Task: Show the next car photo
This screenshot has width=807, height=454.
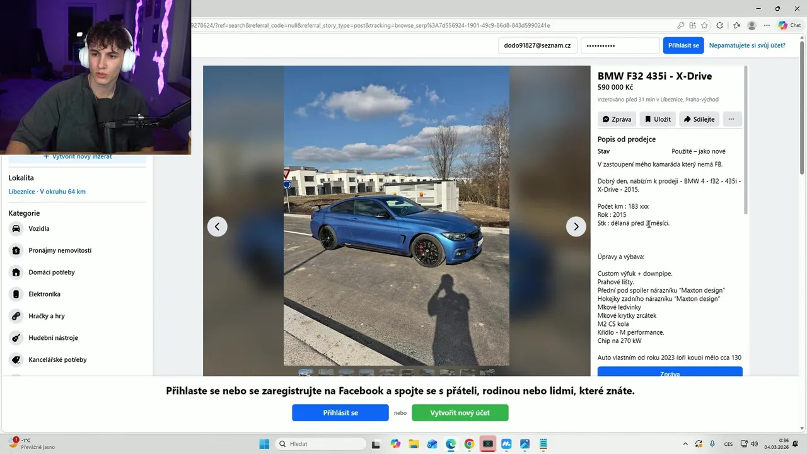Action: 576,226
